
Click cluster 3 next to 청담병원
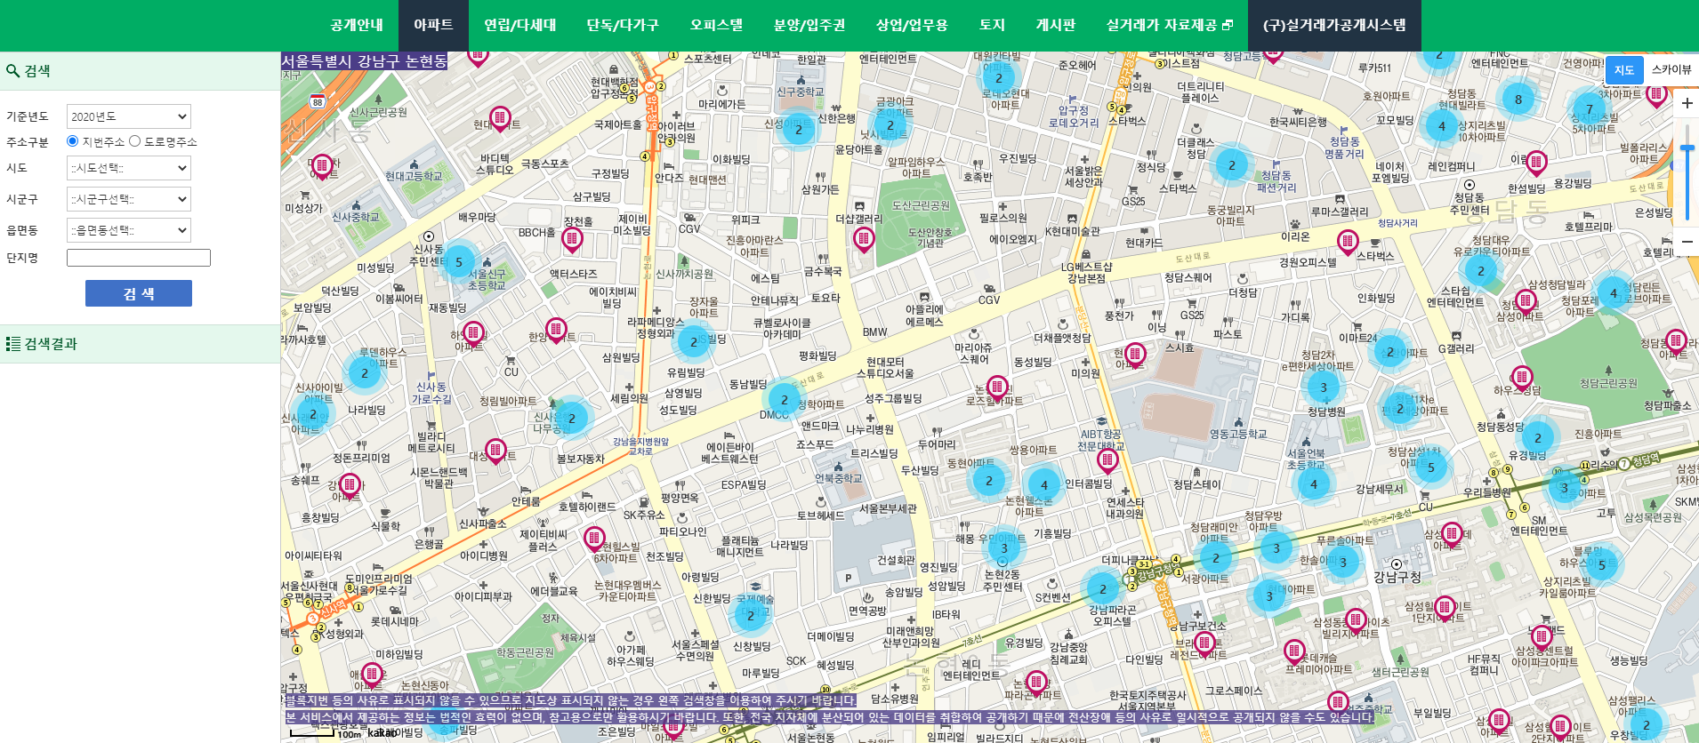pos(1323,387)
